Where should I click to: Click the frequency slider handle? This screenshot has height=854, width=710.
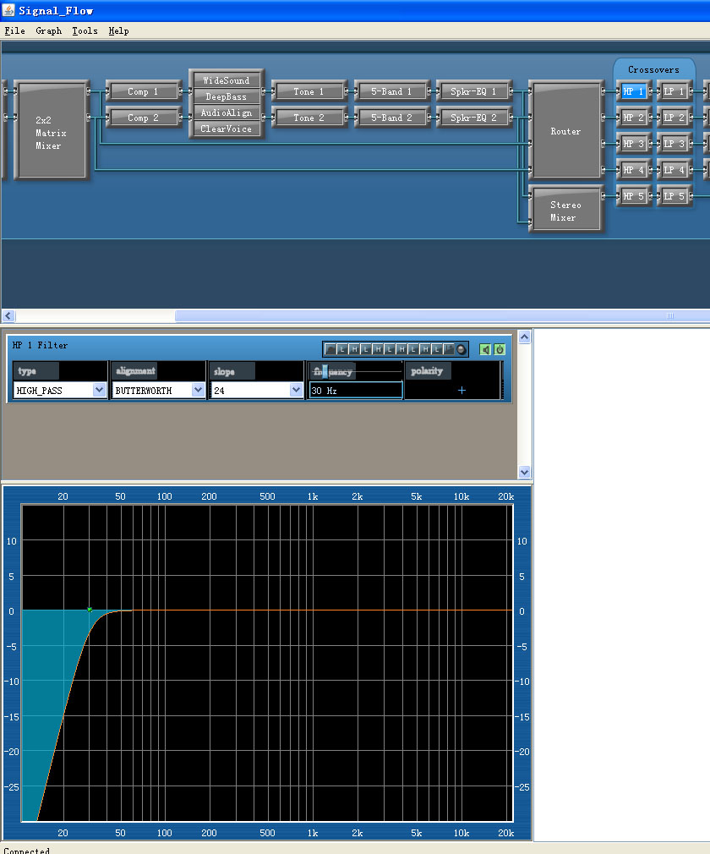point(325,371)
